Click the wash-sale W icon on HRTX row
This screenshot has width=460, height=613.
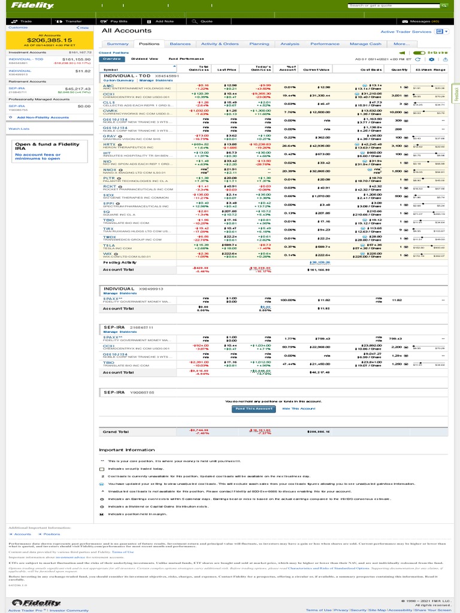click(357, 144)
